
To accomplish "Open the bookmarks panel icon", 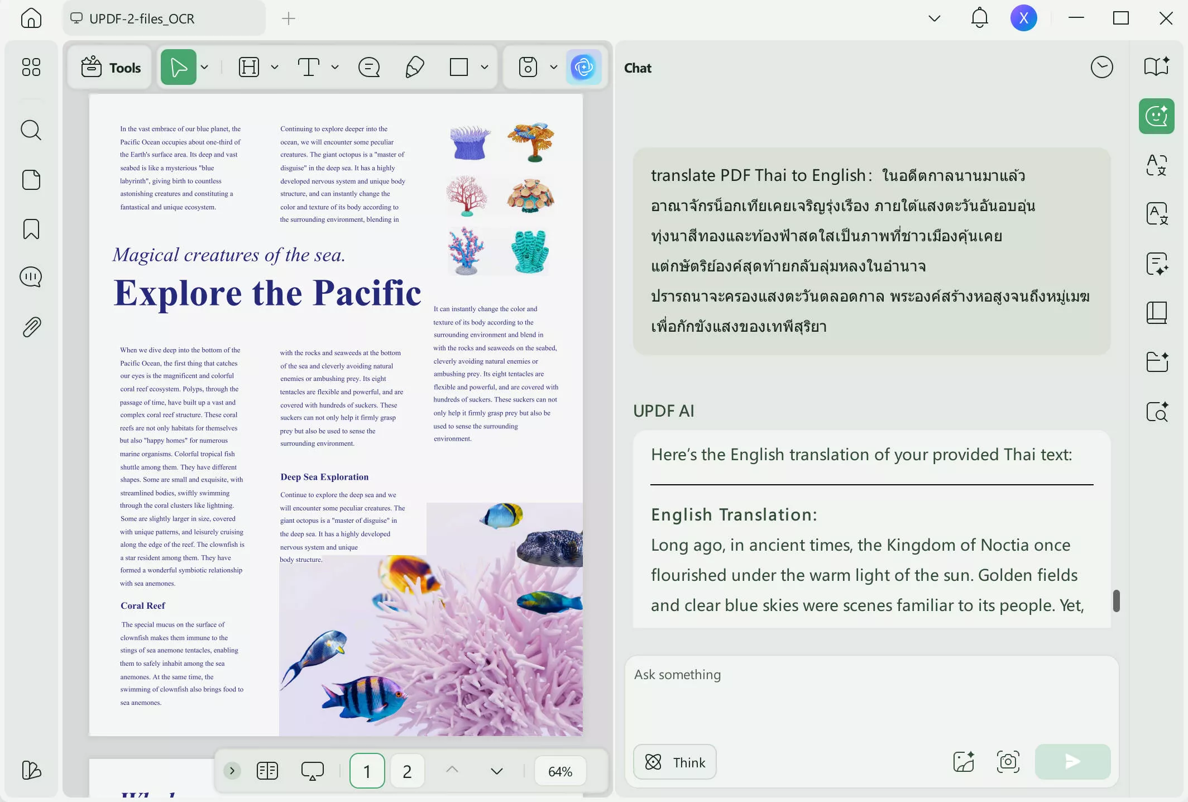I will click(x=31, y=229).
